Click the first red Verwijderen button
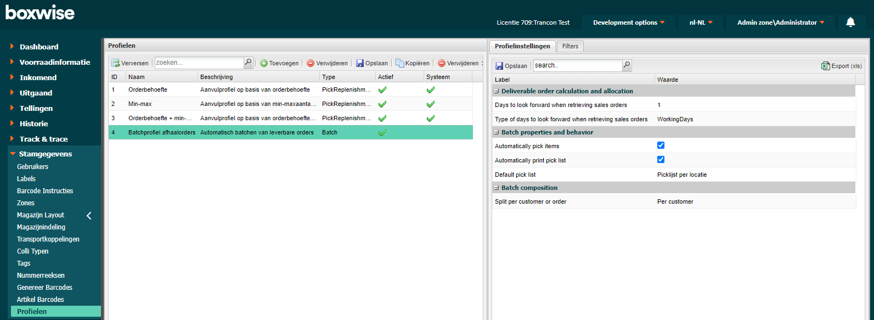Viewport: 874px width, 320px height. (x=327, y=63)
